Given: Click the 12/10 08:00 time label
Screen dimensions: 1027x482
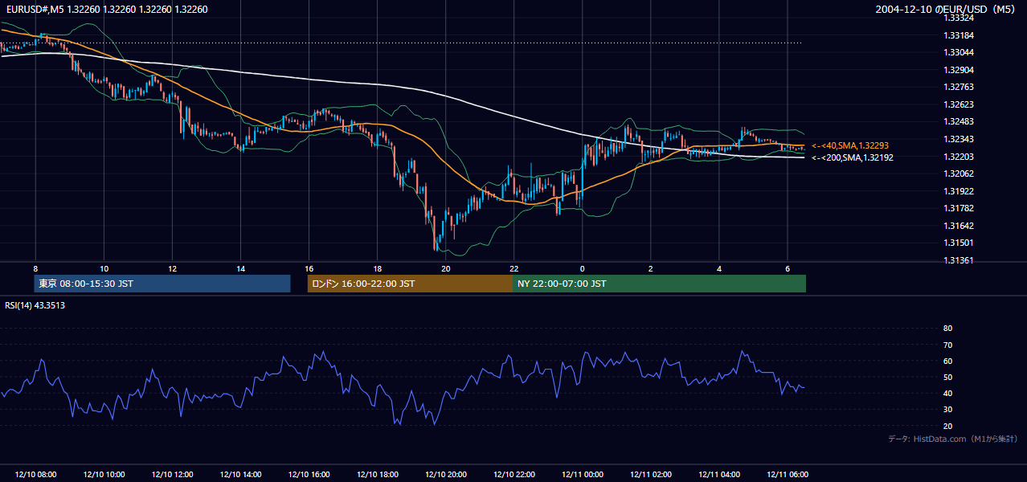Looking at the screenshot, I should tap(35, 474).
